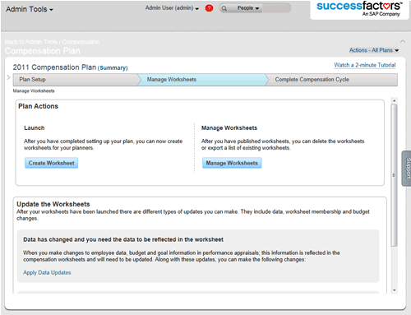Collapse the header with the up chevron
The height and width of the screenshot is (315, 411).
coord(403,41)
